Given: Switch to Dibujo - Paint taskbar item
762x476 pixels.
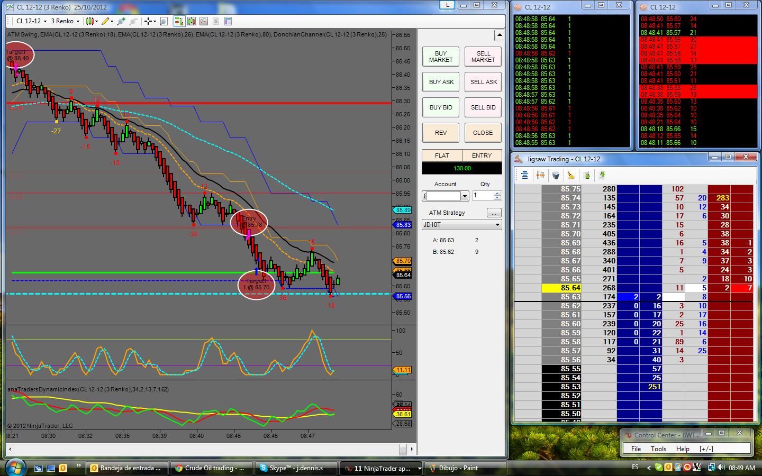Looking at the screenshot, I should [x=466, y=468].
